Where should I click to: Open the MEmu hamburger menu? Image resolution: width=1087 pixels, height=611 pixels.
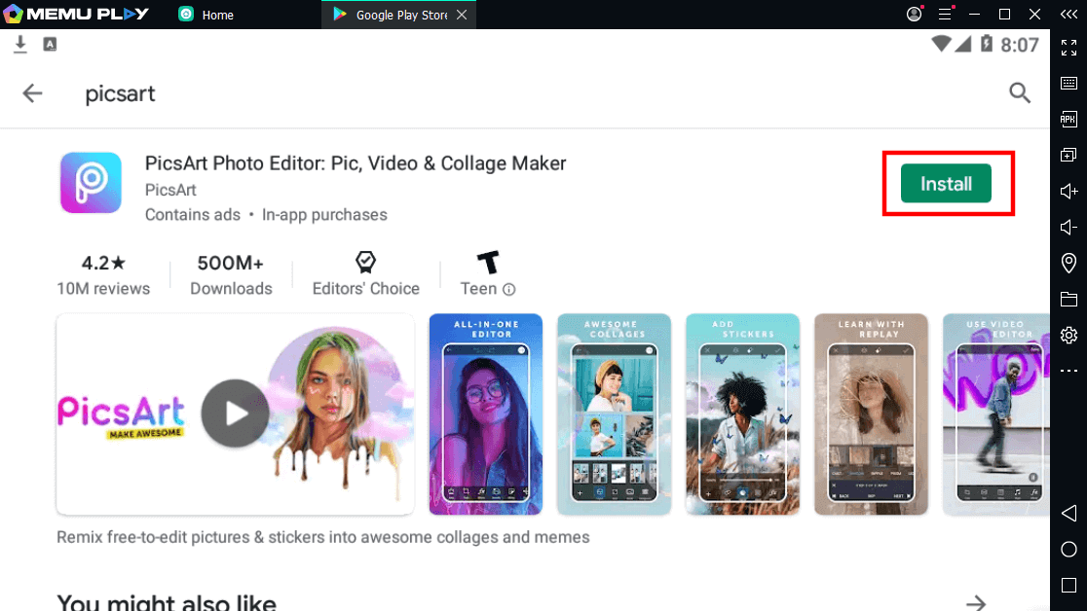945,14
